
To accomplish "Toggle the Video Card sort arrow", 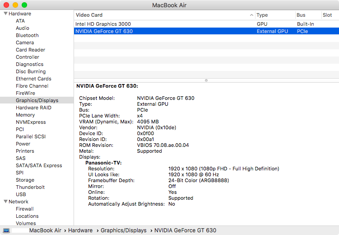I will click(x=251, y=15).
